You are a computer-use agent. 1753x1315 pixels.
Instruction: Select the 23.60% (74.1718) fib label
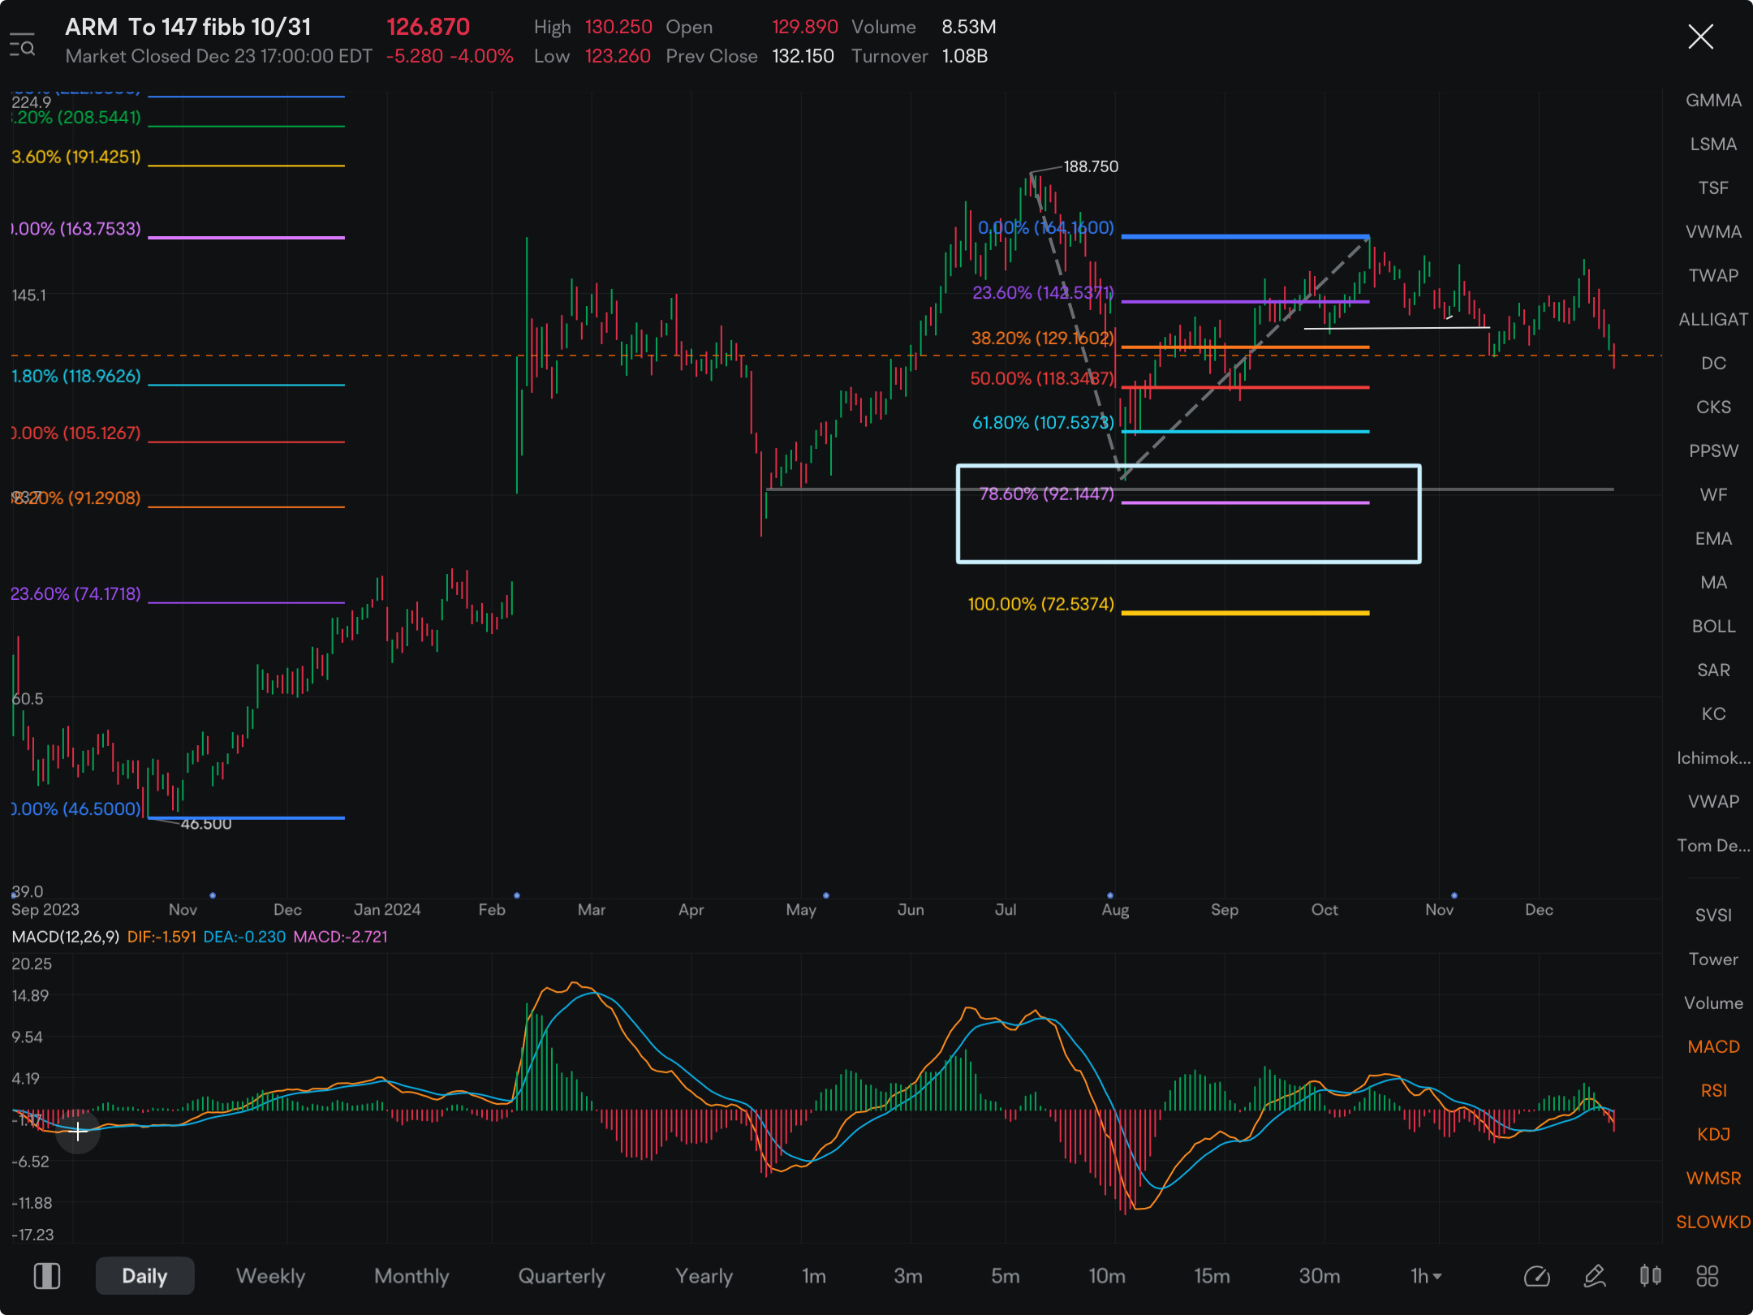pos(75,593)
